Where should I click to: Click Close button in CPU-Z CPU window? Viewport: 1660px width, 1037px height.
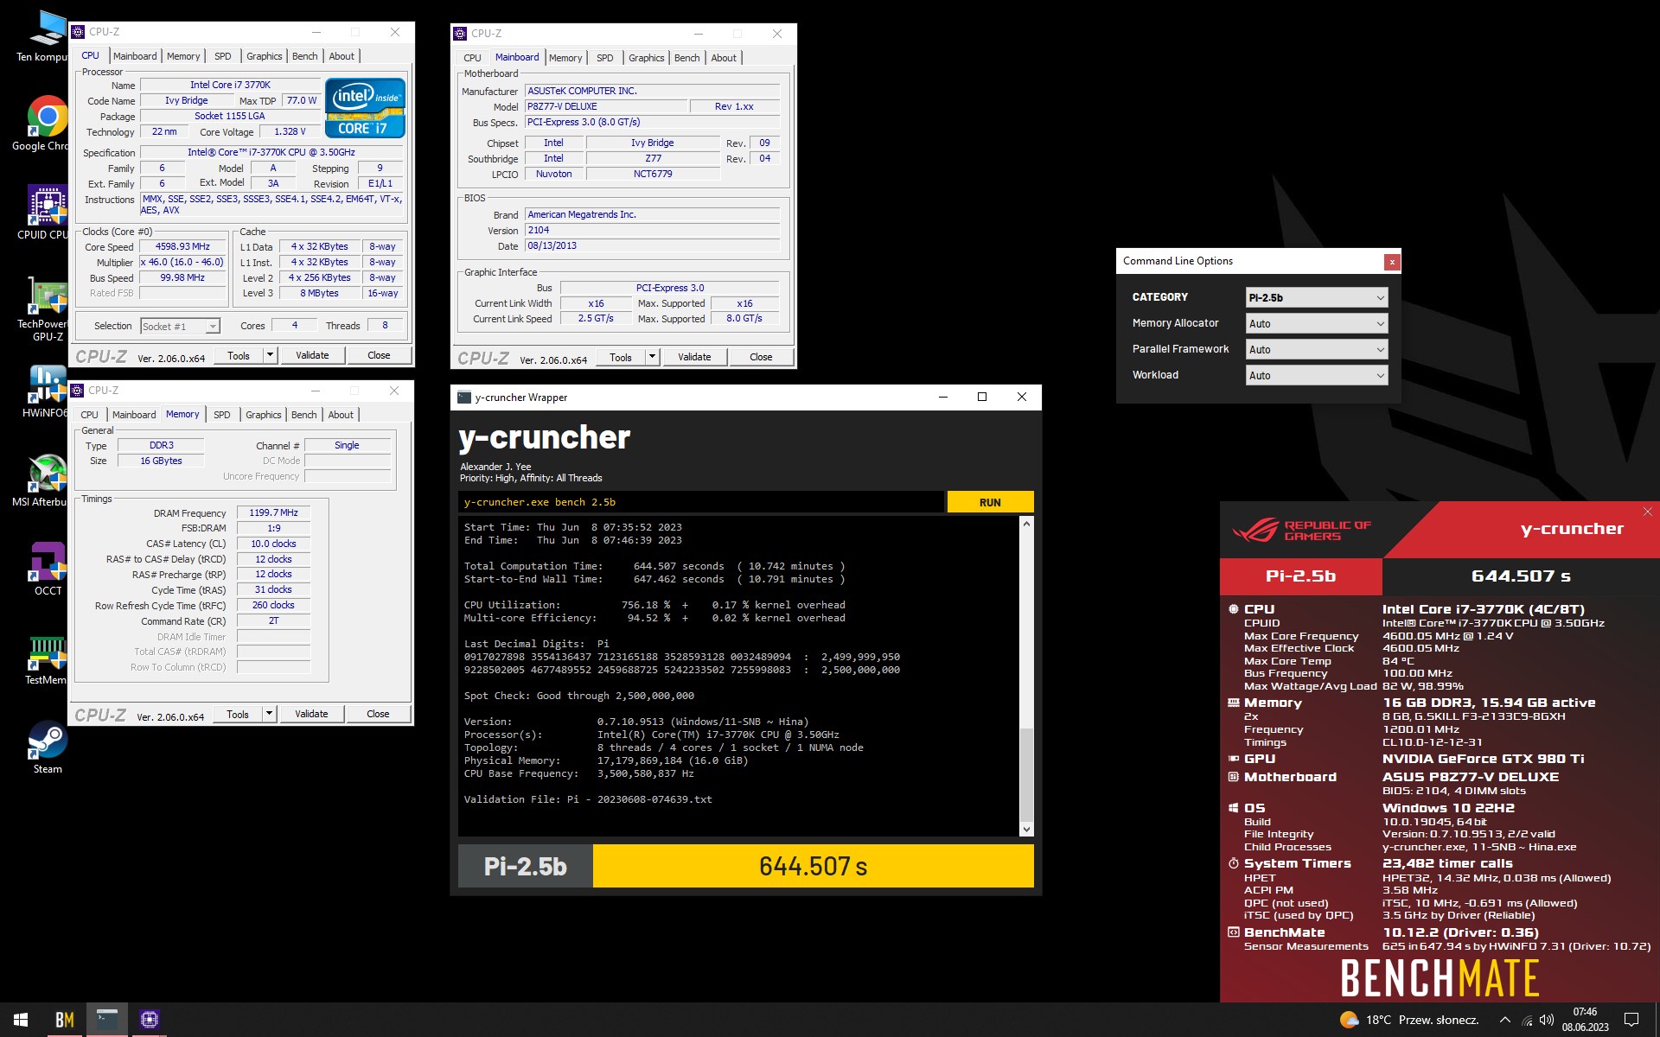379,355
